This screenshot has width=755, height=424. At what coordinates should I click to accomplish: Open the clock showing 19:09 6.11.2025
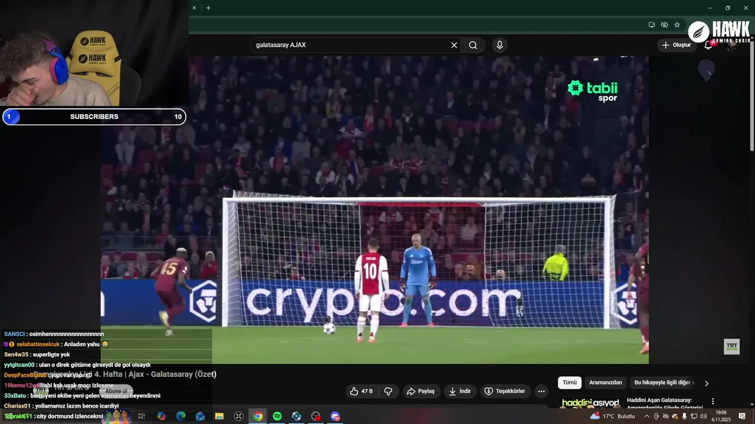click(721, 416)
